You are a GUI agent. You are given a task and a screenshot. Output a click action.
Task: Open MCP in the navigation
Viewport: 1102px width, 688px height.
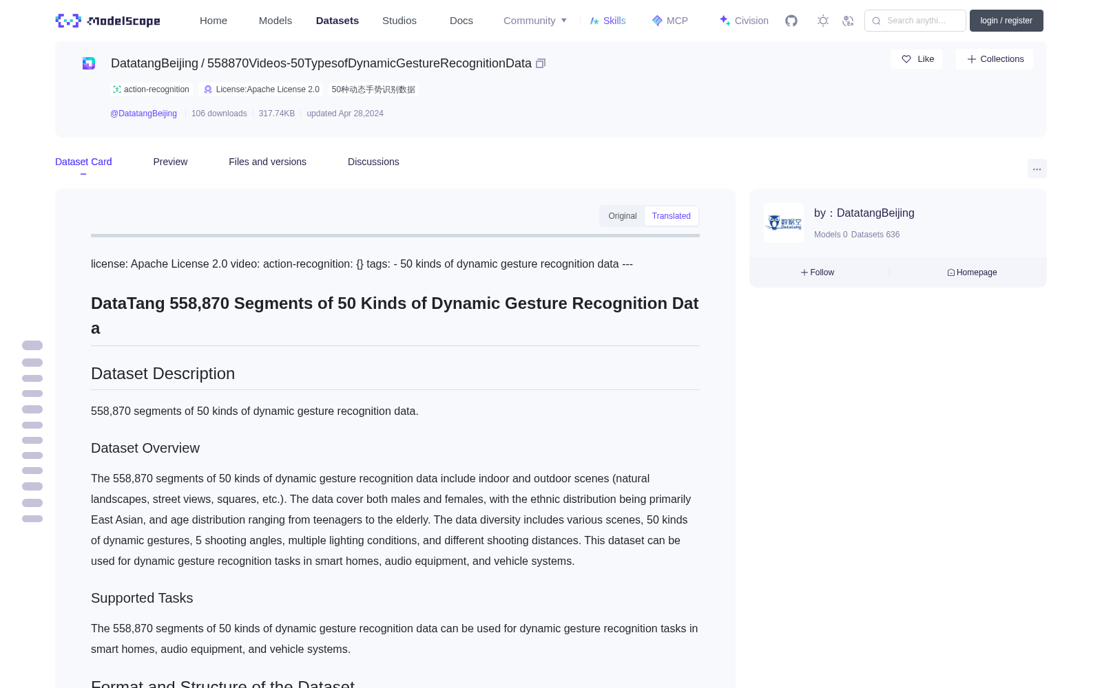(x=670, y=21)
